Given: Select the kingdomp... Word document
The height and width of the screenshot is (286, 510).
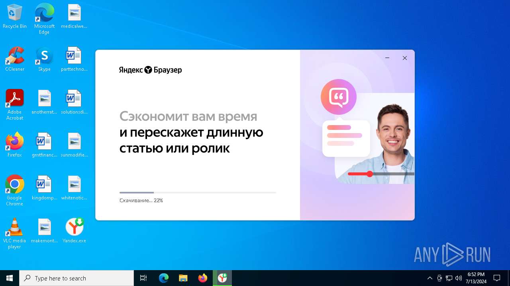Looking at the screenshot, I should (x=44, y=188).
